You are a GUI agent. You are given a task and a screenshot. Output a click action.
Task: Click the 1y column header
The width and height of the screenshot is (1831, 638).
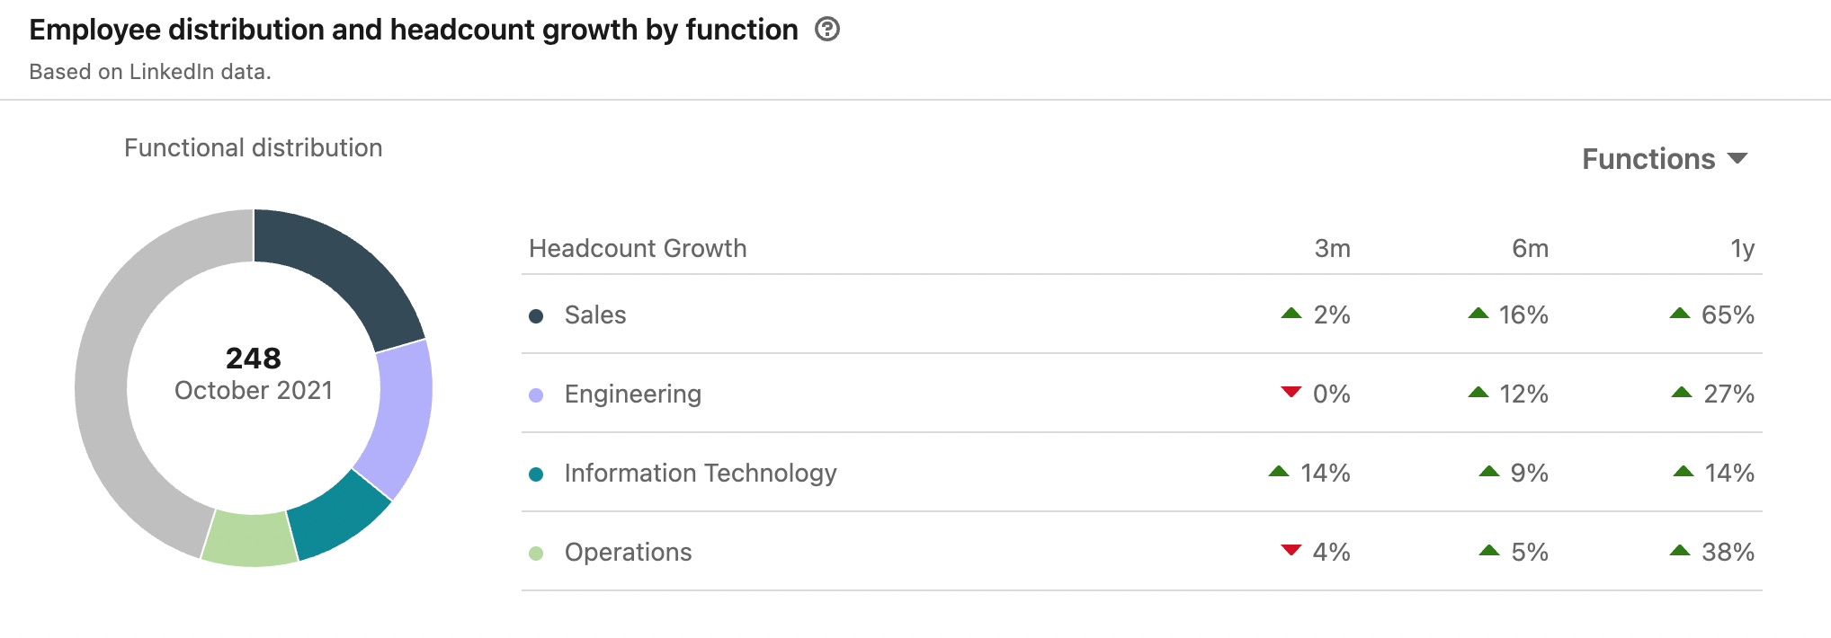[x=1742, y=249]
